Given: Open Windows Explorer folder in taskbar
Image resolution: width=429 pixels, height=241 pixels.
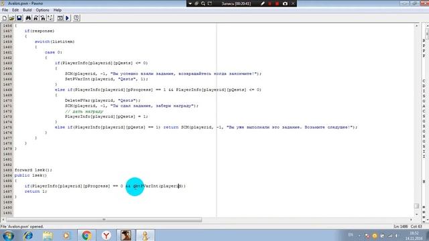Looking at the screenshot, I should tap(48, 236).
